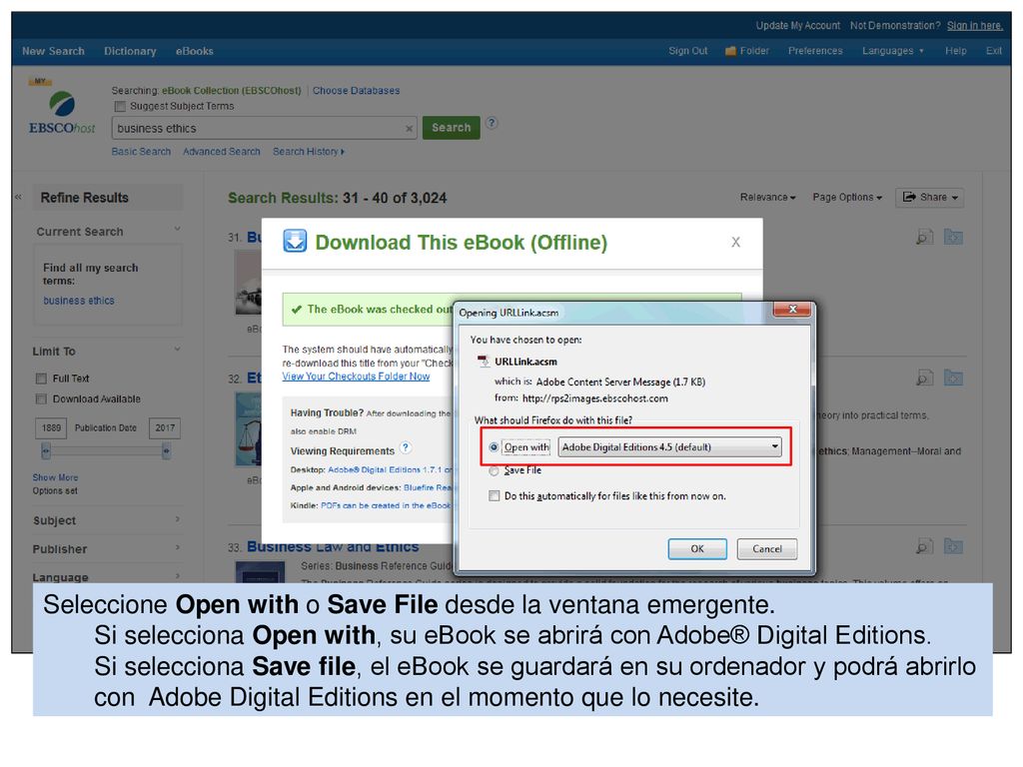Open the Page Options dropdown
1023x767 pixels.
[847, 197]
